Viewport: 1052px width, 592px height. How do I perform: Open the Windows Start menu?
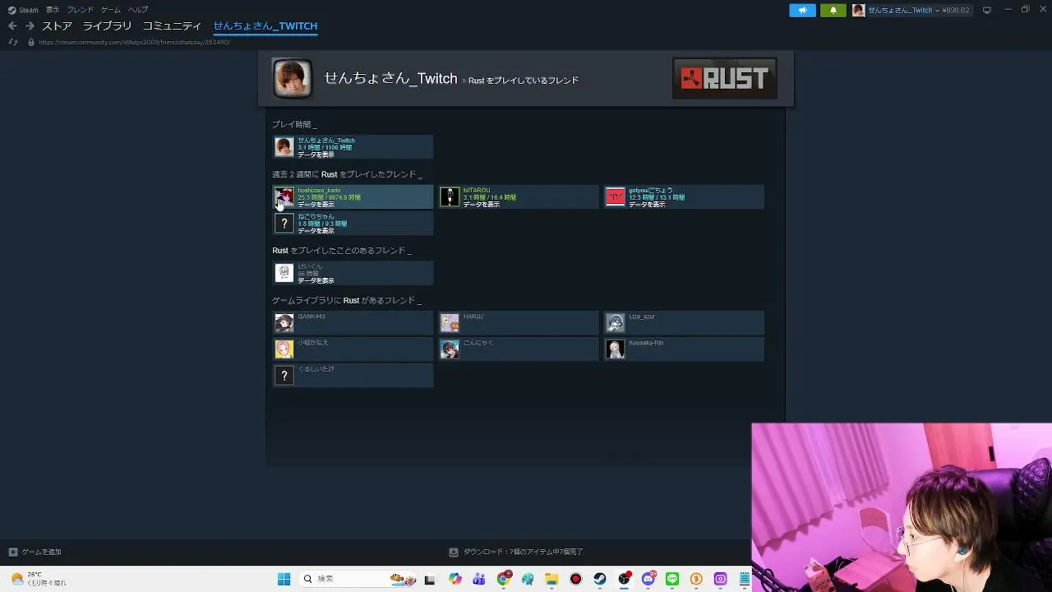(x=284, y=579)
